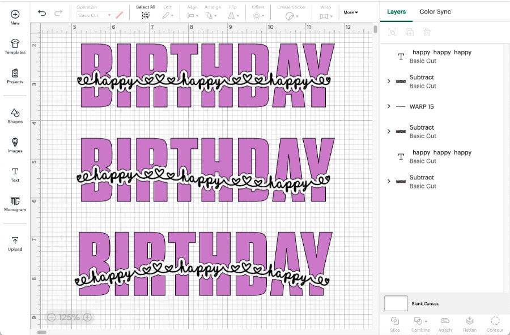Open the Arrange dropdown
Screen dimensions: 510x335
[211, 15]
